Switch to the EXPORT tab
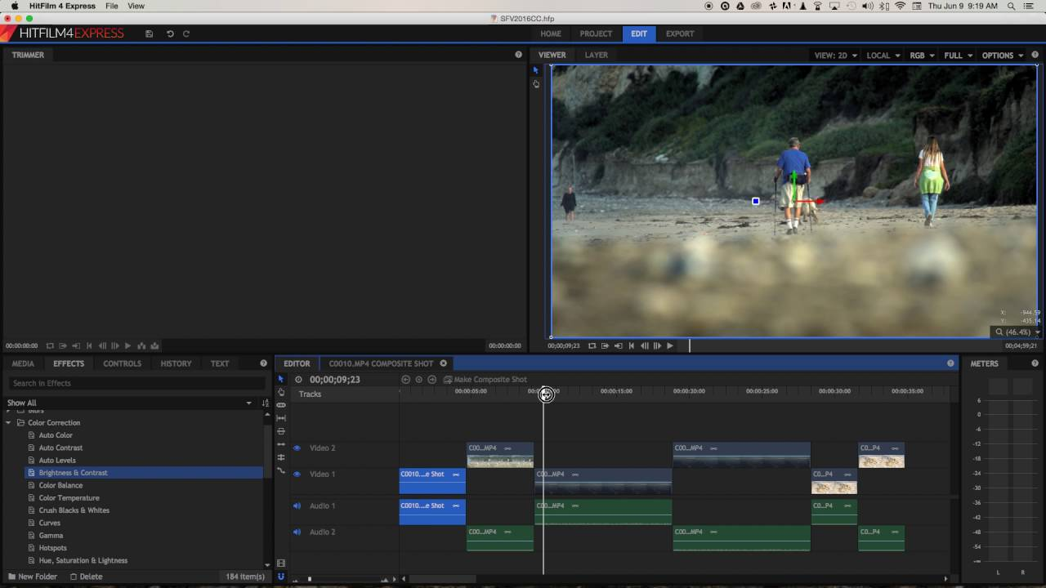The height and width of the screenshot is (588, 1046). [679, 33]
